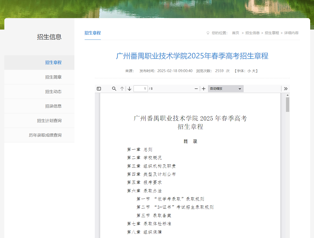Click the page number input box
Viewport: 314px width, 238px height.
pyautogui.click(x=141, y=88)
